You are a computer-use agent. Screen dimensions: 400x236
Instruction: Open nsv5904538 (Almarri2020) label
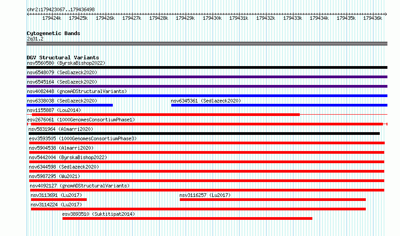point(61,148)
